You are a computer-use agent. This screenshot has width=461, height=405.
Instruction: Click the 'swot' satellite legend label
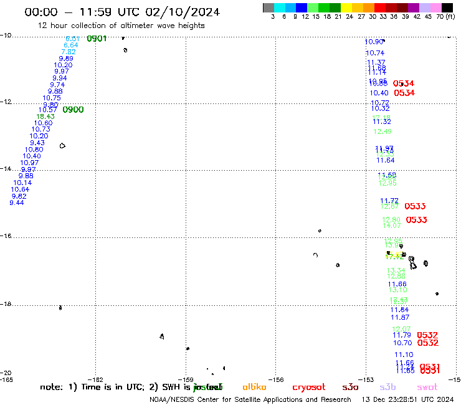(x=427, y=388)
